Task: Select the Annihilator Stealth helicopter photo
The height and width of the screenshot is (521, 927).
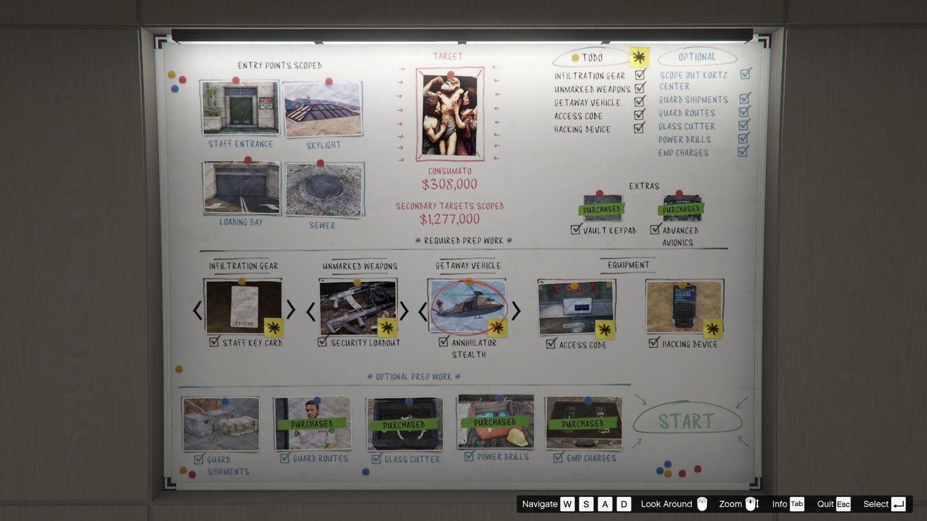Action: [x=467, y=307]
